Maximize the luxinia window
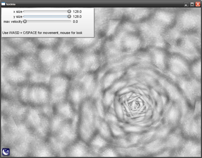This screenshot has width=202, height=158. (x=192, y=4)
